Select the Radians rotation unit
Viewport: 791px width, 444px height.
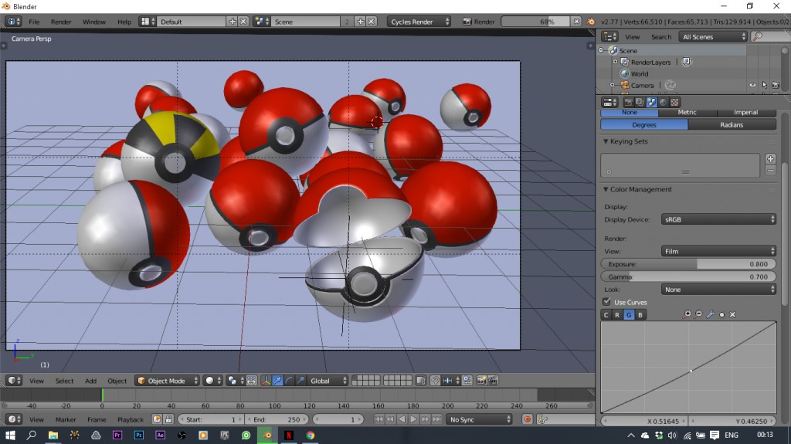click(x=732, y=124)
